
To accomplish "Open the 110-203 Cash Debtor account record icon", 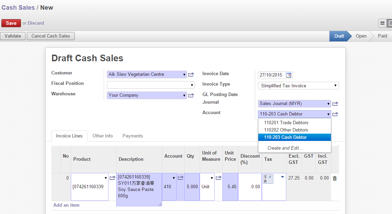I will 335,114.
